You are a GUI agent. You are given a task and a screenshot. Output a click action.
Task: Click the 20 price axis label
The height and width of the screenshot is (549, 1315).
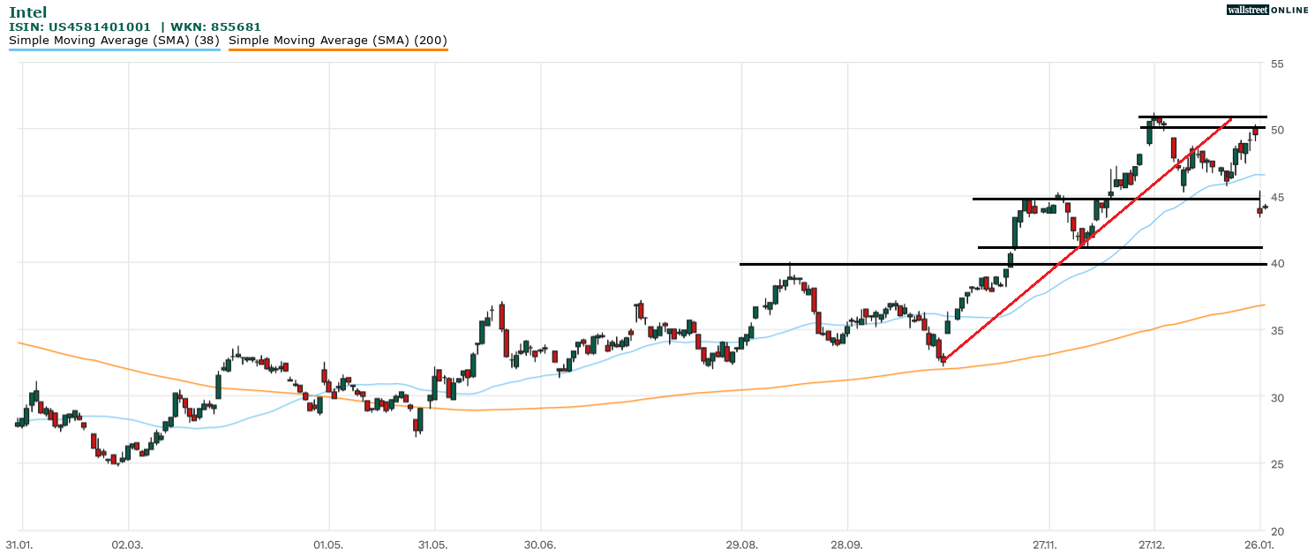click(1277, 530)
